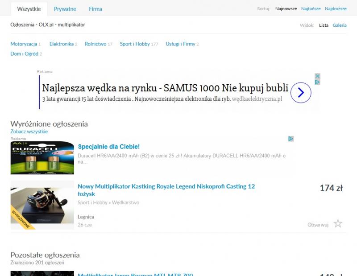Click the AdChoices icon on banner ad
Viewport: 357px width, 276px height.
[x=317, y=82]
